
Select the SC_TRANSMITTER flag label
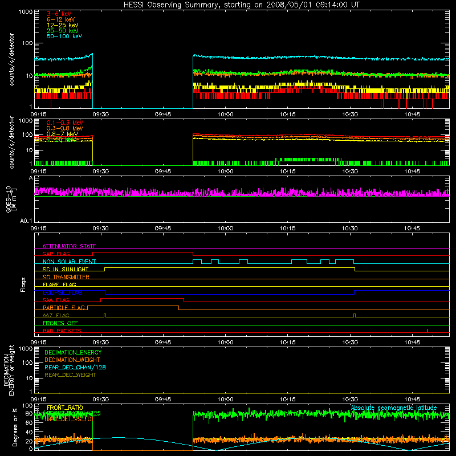[x=66, y=277]
